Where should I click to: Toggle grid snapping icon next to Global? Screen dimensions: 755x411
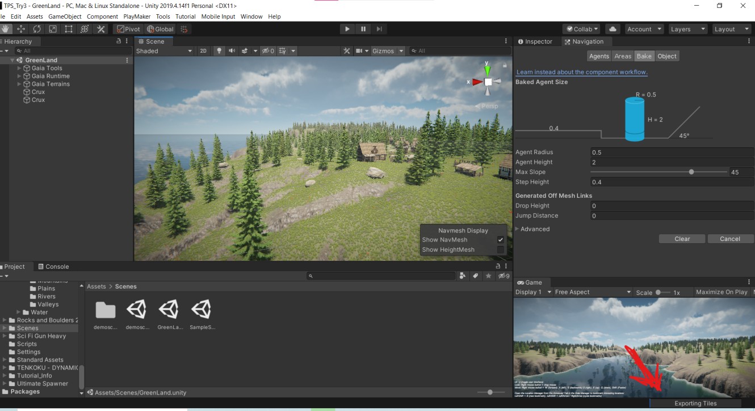pyautogui.click(x=184, y=29)
